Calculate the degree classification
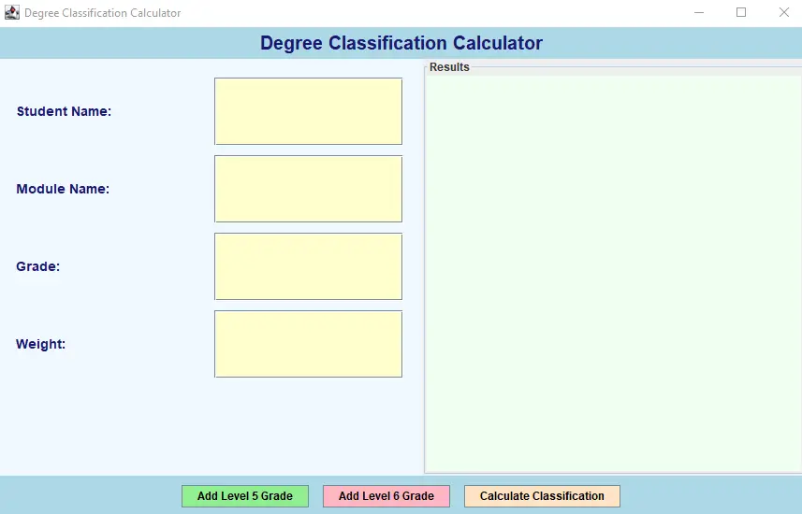This screenshot has width=802, height=514. pyautogui.click(x=542, y=496)
